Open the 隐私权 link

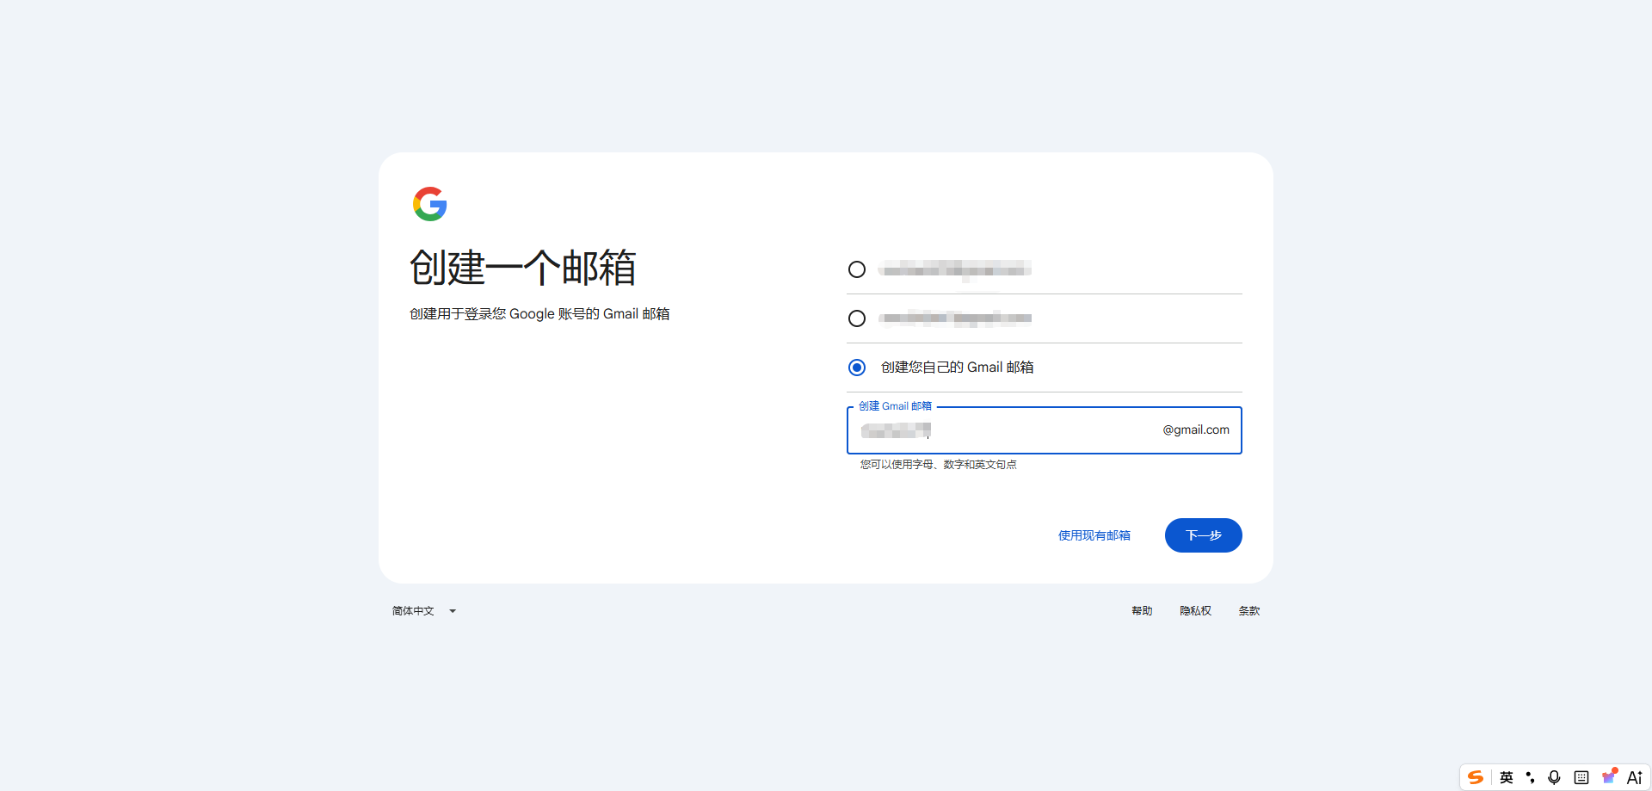click(1195, 611)
